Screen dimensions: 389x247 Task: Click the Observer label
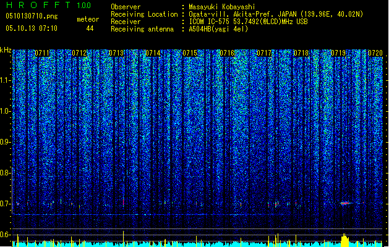click(x=126, y=7)
